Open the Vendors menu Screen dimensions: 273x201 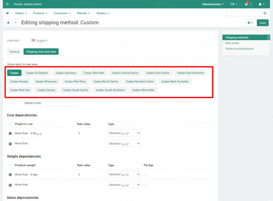[x=103, y=13]
